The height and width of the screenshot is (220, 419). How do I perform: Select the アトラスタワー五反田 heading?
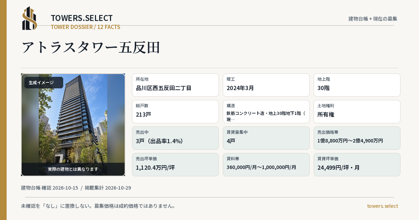pyautogui.click(x=91, y=47)
